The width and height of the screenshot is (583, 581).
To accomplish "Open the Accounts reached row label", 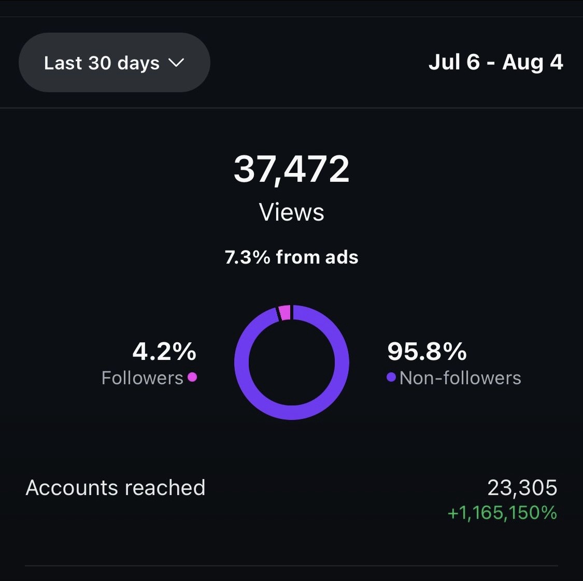I will click(x=116, y=488).
